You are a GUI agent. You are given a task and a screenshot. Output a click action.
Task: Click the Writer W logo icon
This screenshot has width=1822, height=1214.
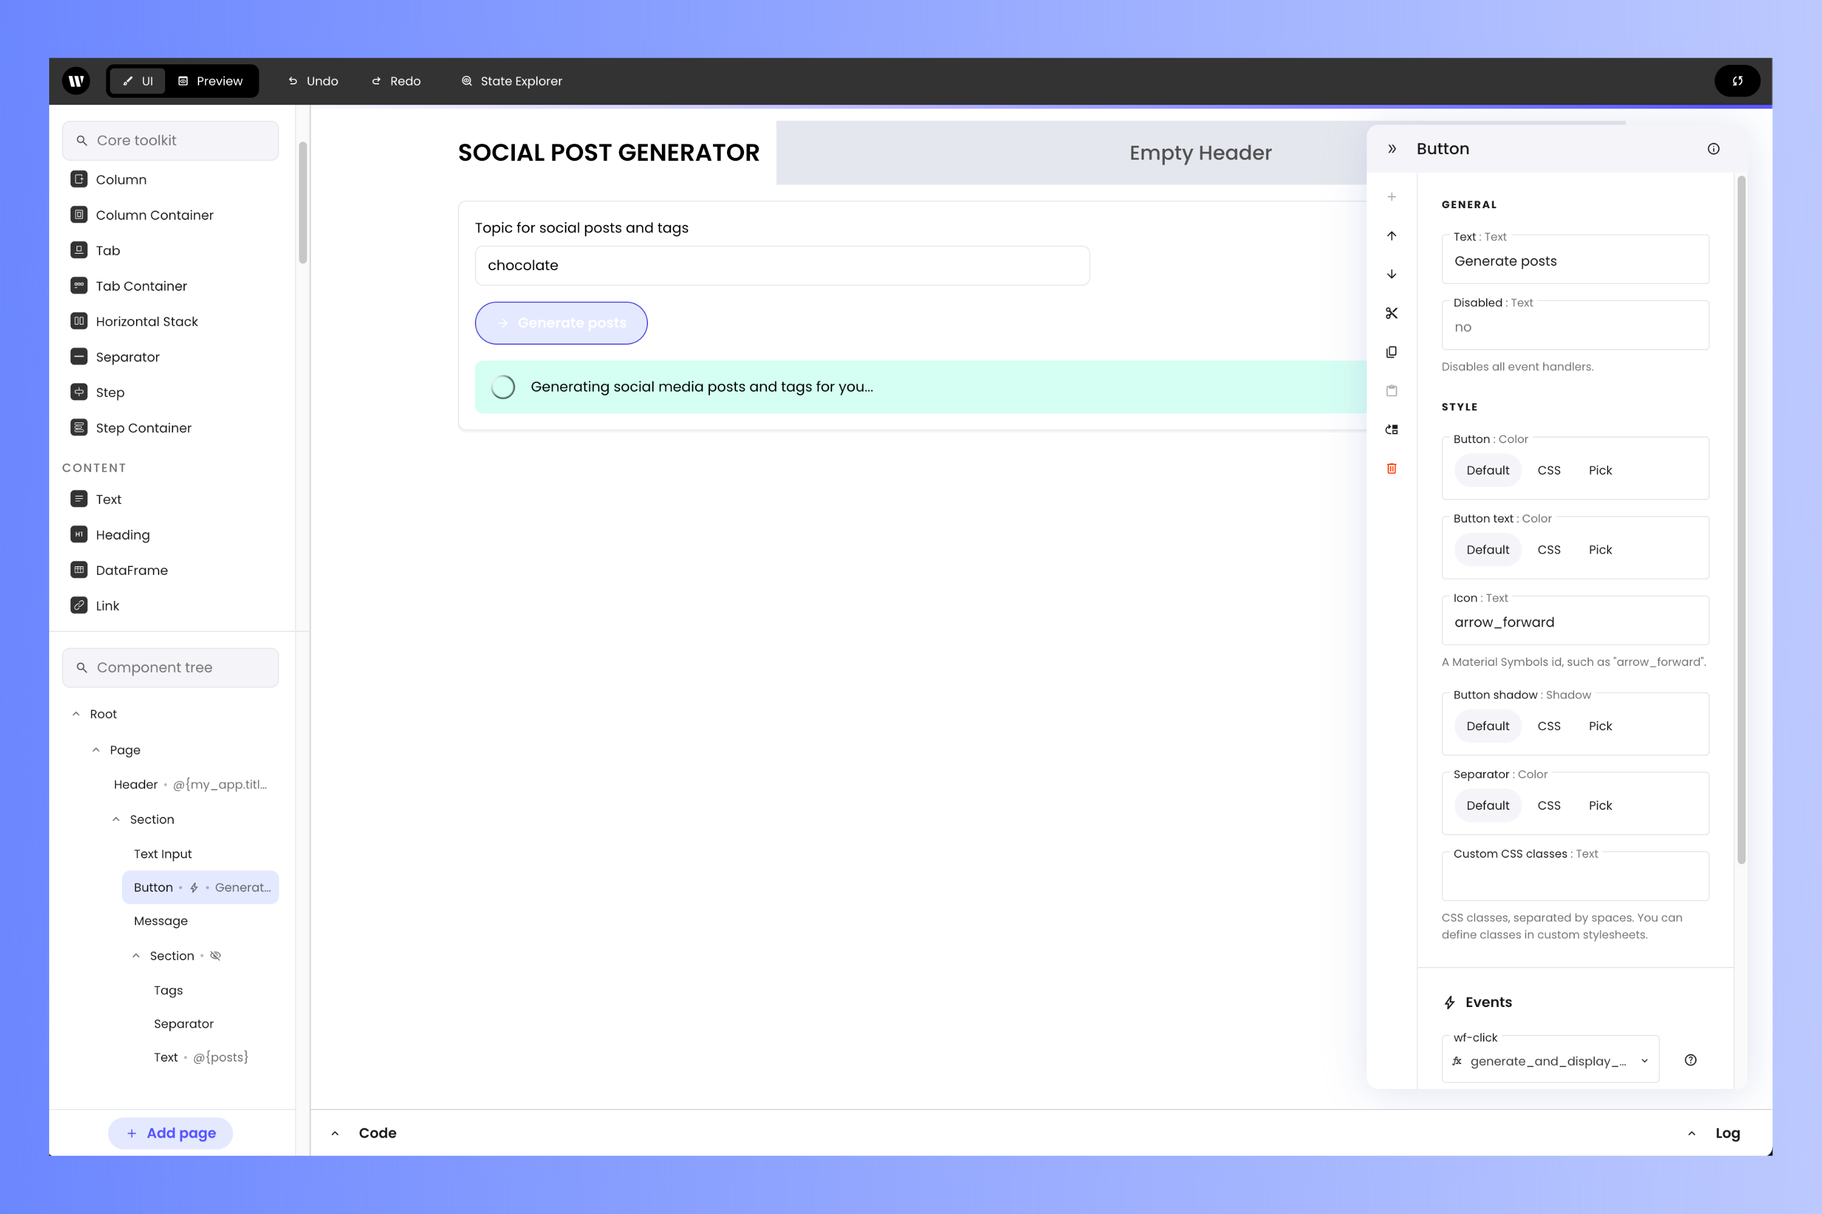point(76,81)
